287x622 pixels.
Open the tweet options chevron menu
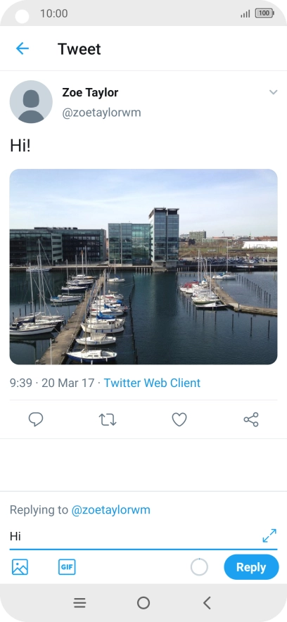pyautogui.click(x=273, y=92)
